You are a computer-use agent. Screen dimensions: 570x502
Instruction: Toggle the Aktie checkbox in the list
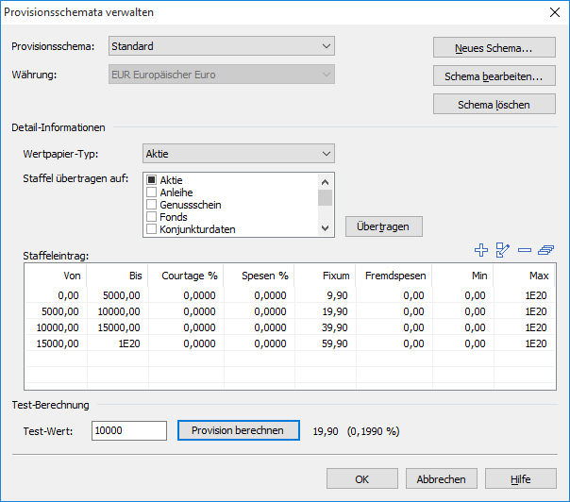(x=152, y=180)
